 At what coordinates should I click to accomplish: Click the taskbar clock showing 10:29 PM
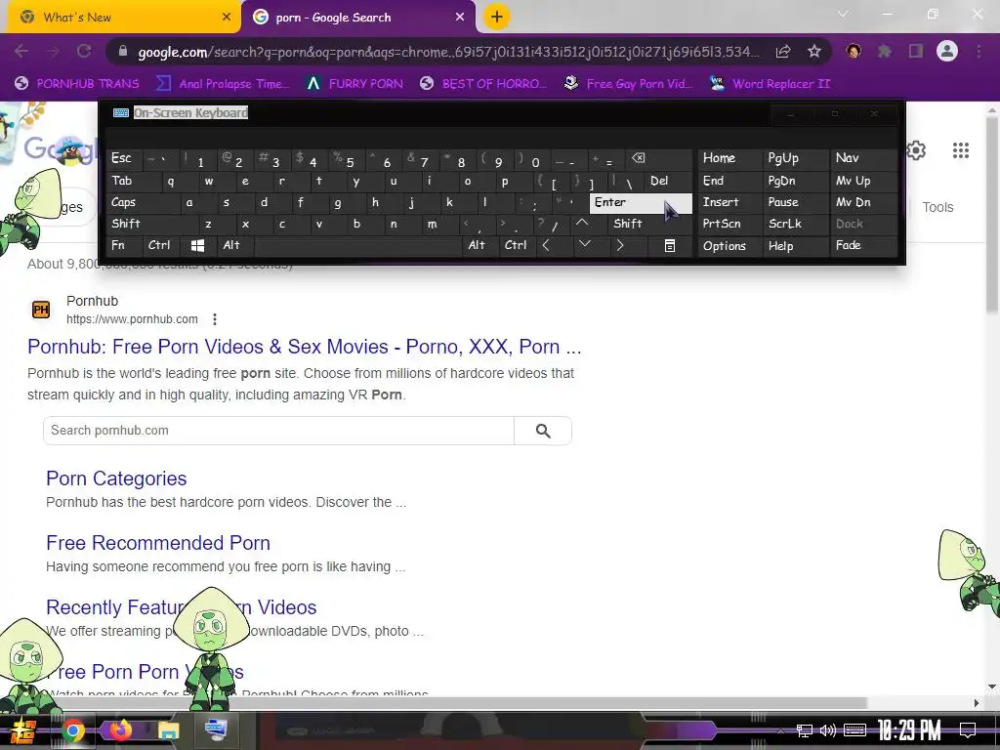click(909, 730)
